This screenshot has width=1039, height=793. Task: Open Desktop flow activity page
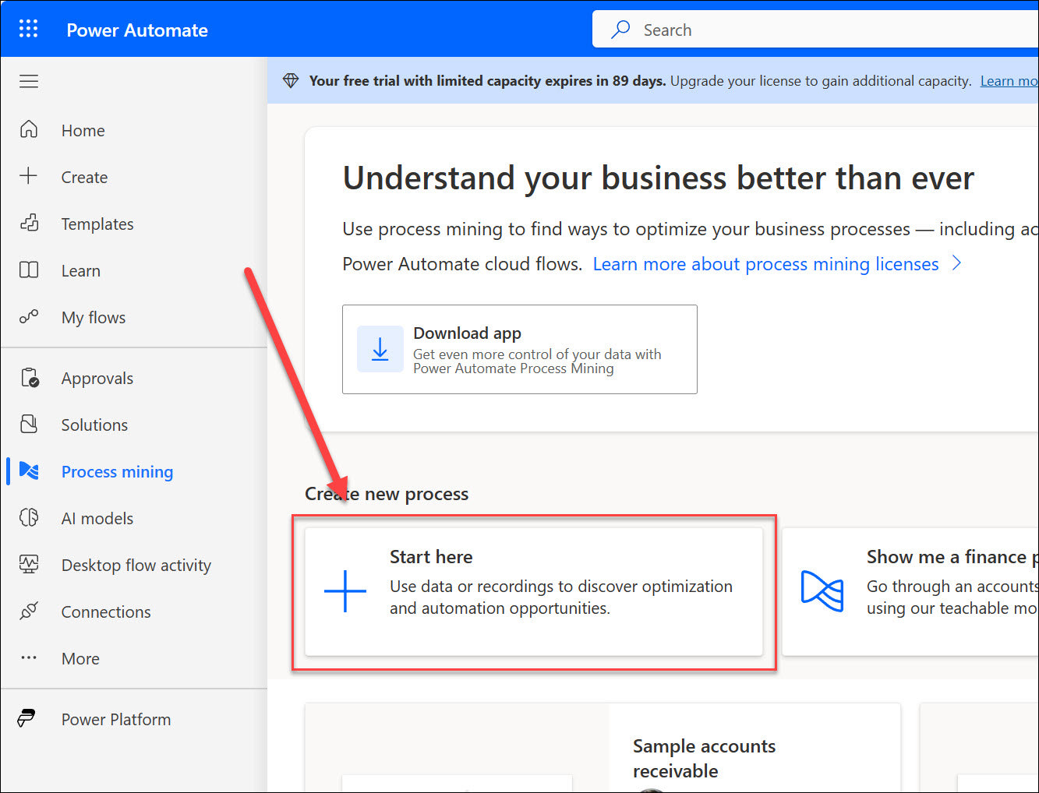(x=136, y=566)
